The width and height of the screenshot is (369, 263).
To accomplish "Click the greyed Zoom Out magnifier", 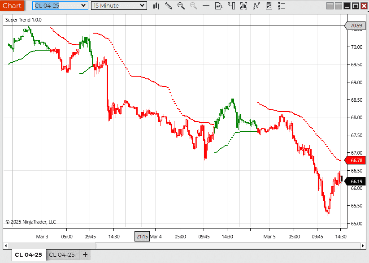I will click(193, 6).
